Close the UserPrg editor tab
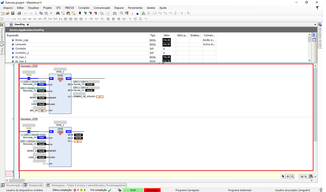 (28, 25)
